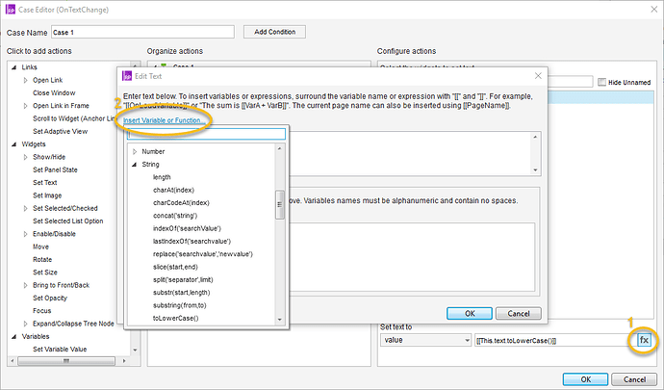
Task: Click the Edit Text dialog icon
Action: pos(128,75)
